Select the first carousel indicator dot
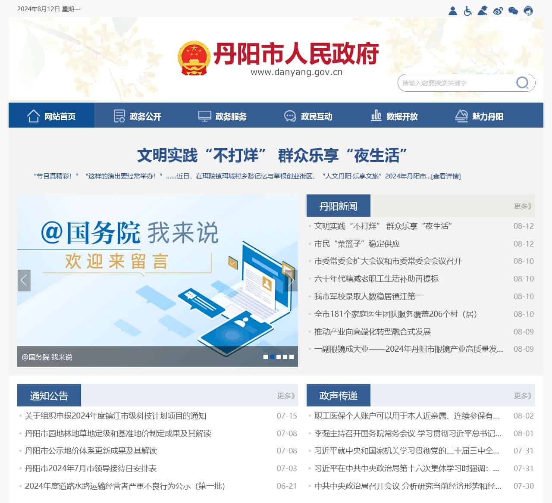Screen dimensions: 552x503 click(266, 357)
